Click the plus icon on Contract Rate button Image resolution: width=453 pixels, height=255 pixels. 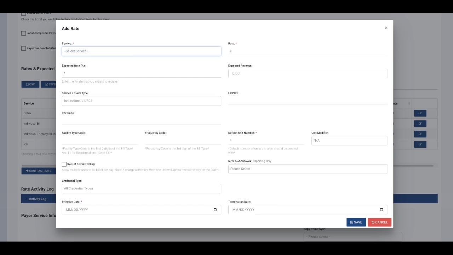pyautogui.click(x=27, y=171)
